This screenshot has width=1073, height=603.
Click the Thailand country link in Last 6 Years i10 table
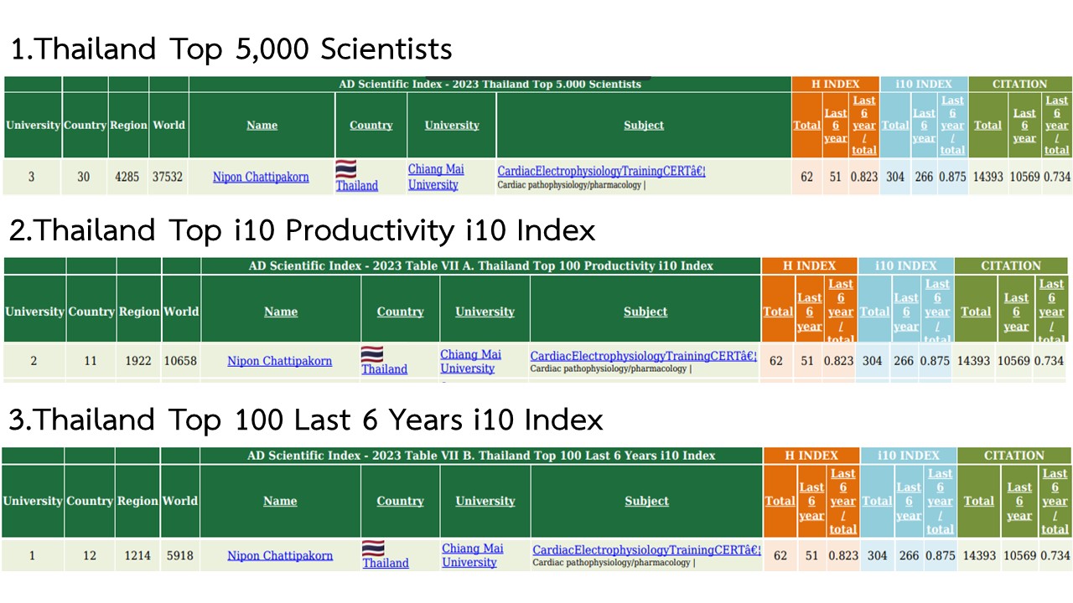point(386,563)
